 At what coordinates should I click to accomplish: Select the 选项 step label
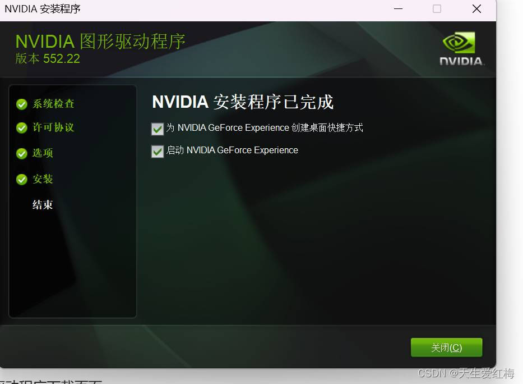click(43, 153)
